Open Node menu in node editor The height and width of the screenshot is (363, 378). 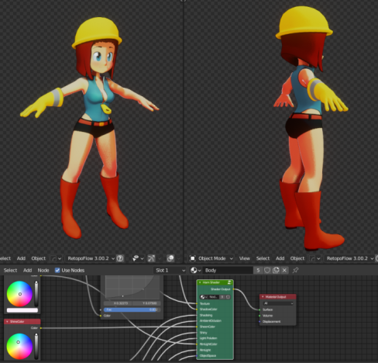coord(43,270)
